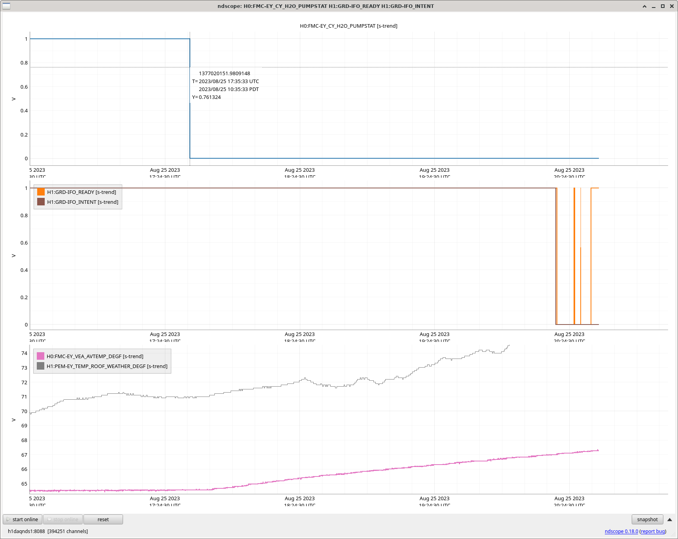The height and width of the screenshot is (539, 678).
Task: Expand the control panel triangle next to snapshot
Action: tap(670, 520)
